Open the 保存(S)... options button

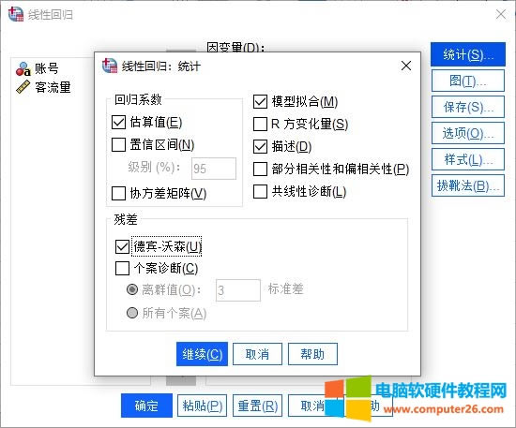pyautogui.click(x=468, y=107)
